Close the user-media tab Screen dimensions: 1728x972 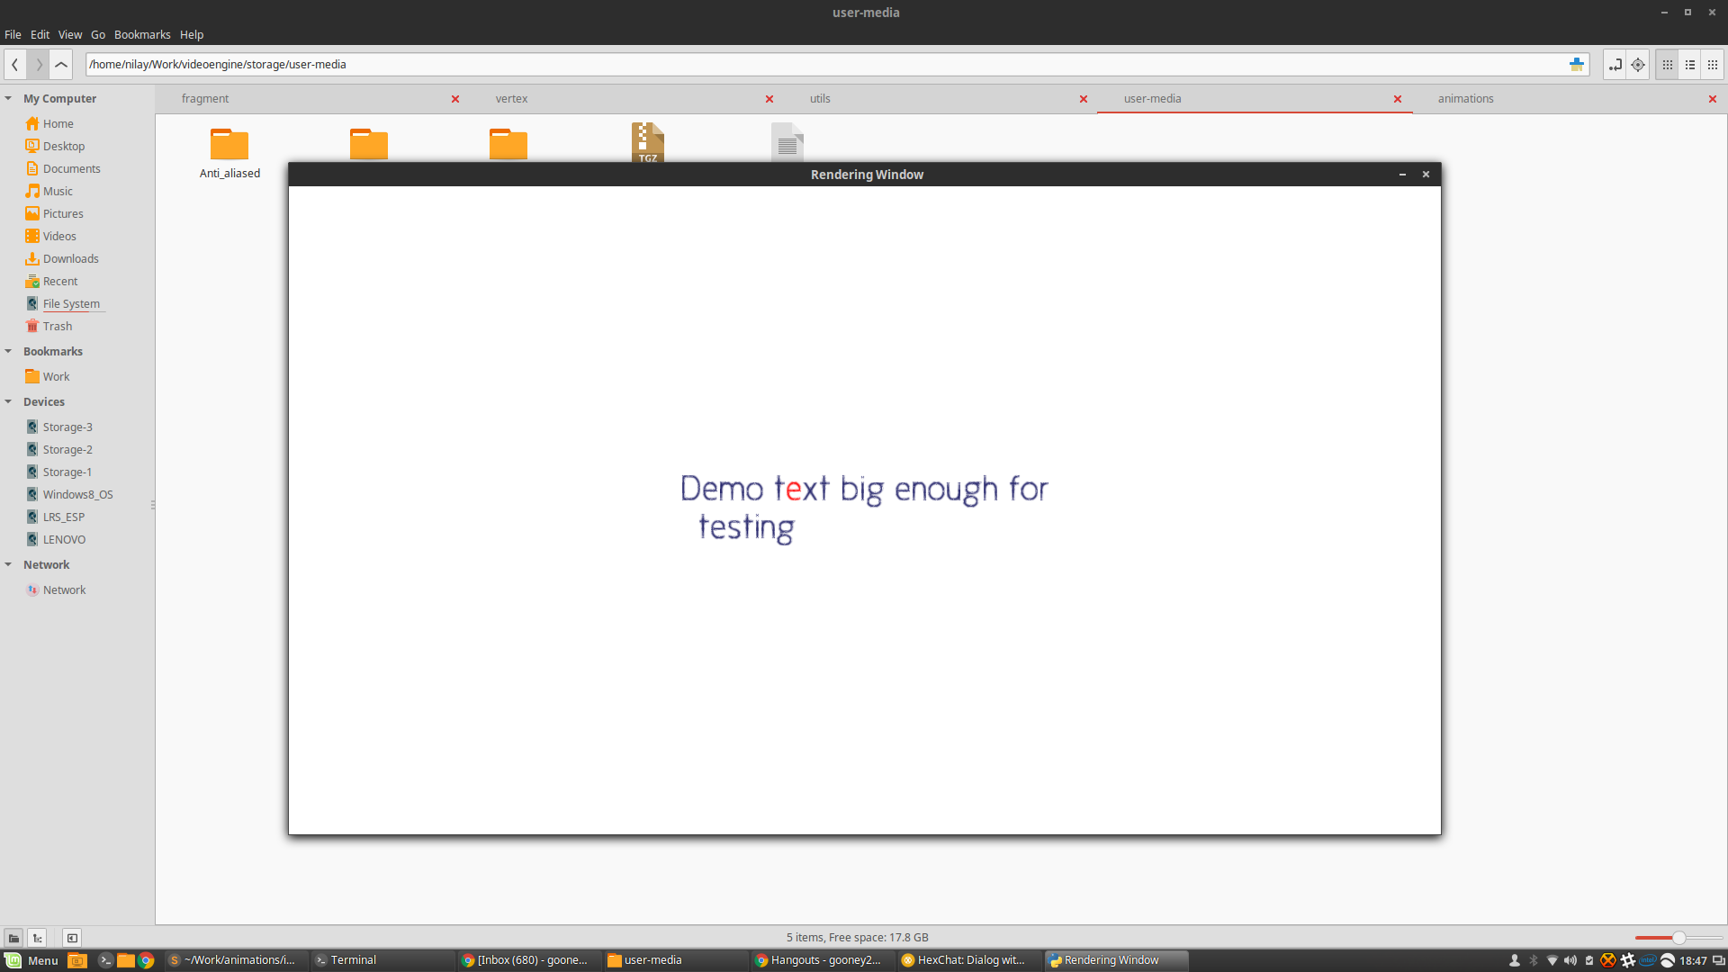(1398, 99)
